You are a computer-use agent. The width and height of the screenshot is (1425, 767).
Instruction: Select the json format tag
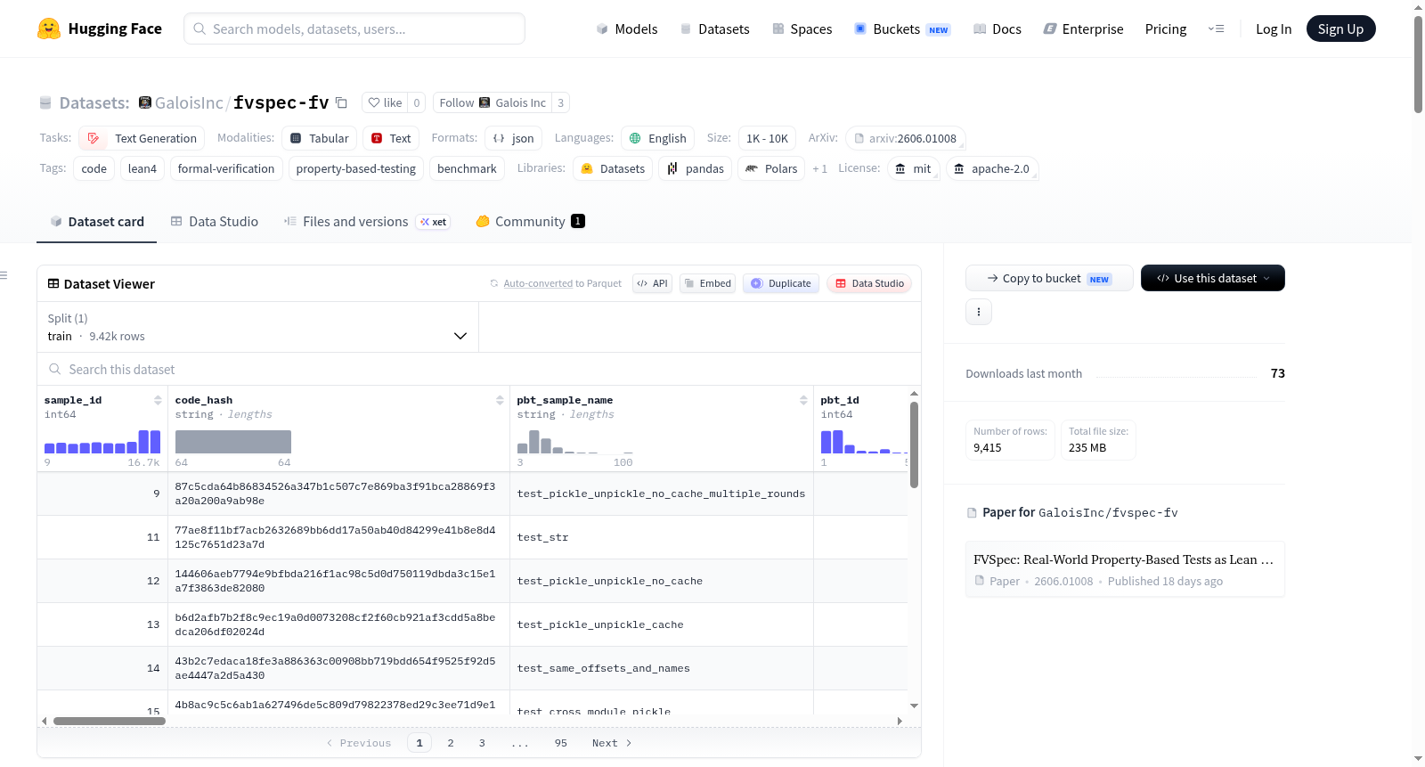click(x=514, y=138)
